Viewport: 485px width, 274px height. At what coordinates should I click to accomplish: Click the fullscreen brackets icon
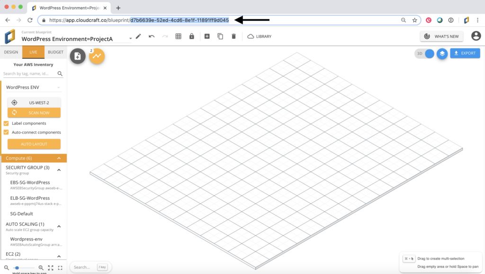(x=60, y=268)
